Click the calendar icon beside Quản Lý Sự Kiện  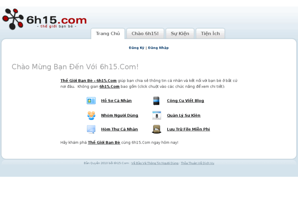pos(157,115)
